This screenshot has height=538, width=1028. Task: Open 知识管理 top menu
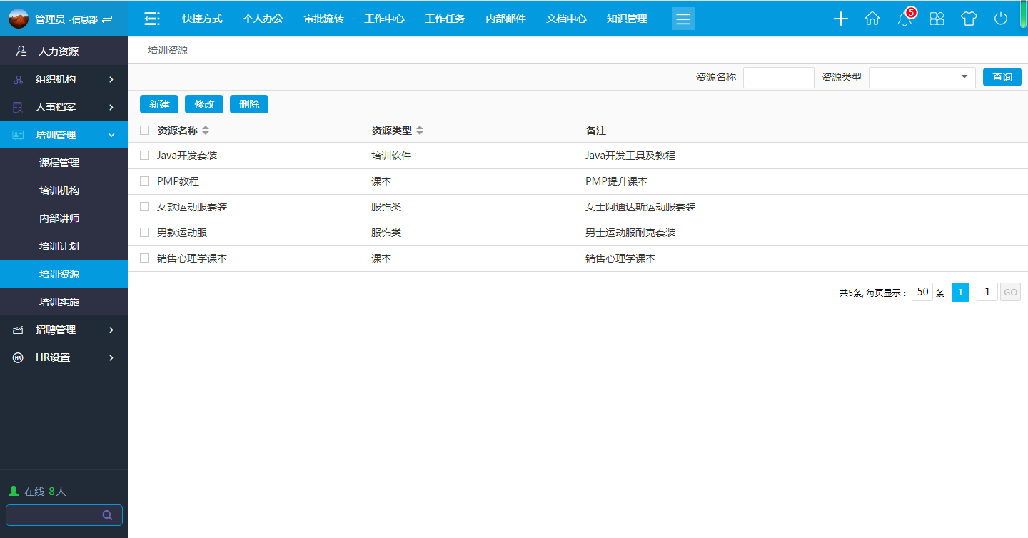[x=627, y=19]
